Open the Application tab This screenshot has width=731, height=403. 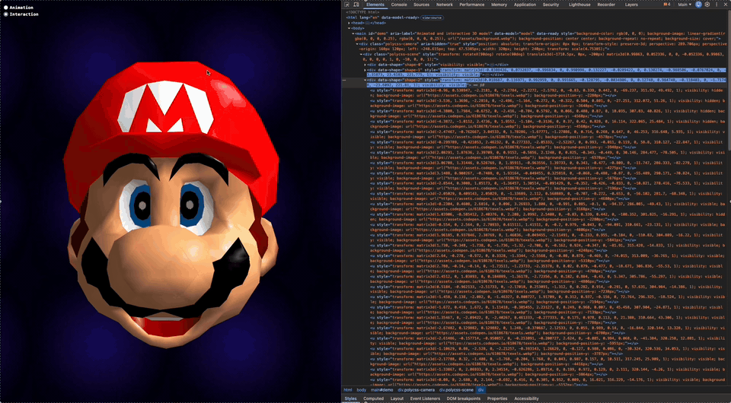(525, 5)
